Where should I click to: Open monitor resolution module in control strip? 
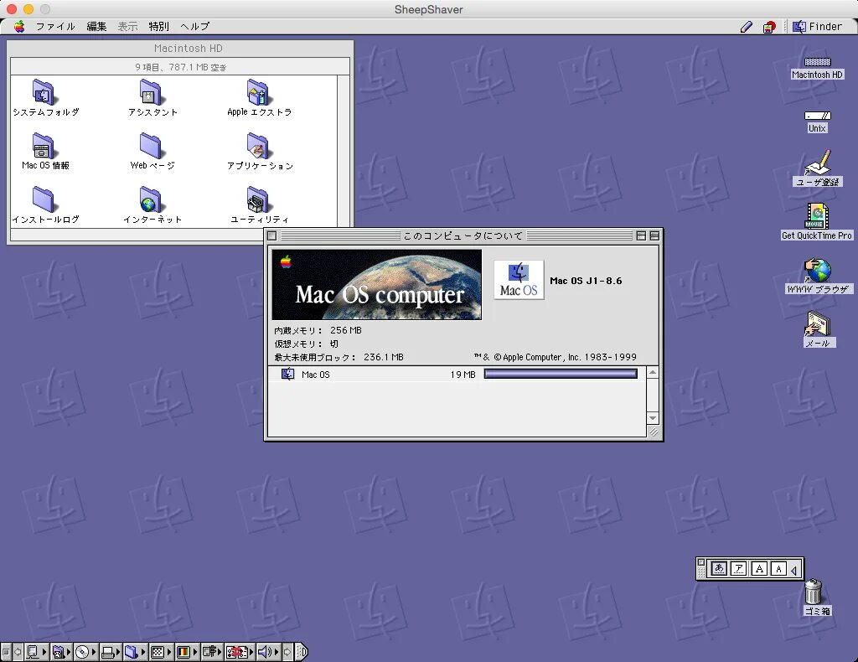[161, 652]
